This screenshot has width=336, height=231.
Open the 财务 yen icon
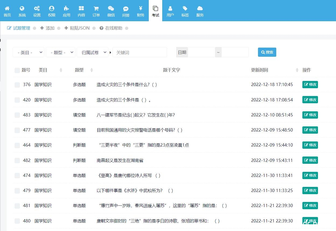[x=140, y=8]
